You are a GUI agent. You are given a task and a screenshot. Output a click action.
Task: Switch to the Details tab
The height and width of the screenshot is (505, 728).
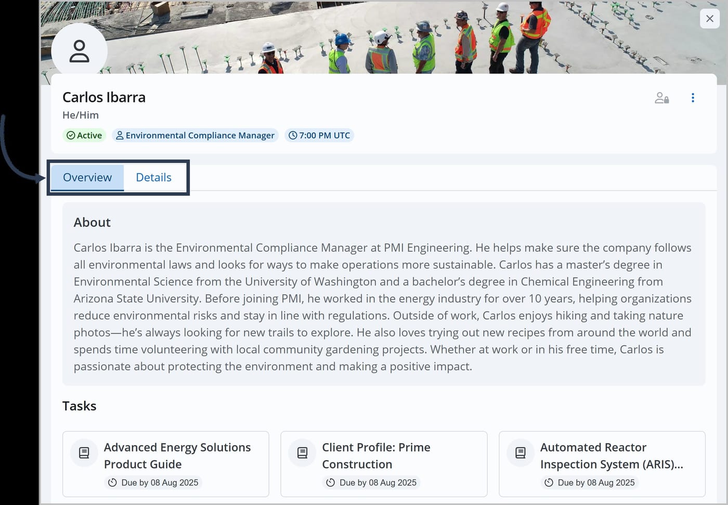tap(153, 177)
